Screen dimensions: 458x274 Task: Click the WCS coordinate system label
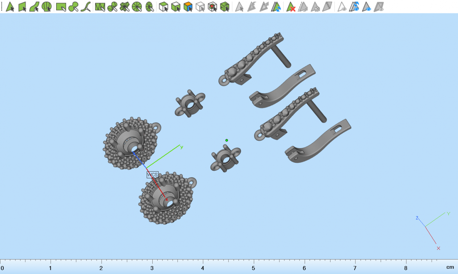(x=152, y=175)
